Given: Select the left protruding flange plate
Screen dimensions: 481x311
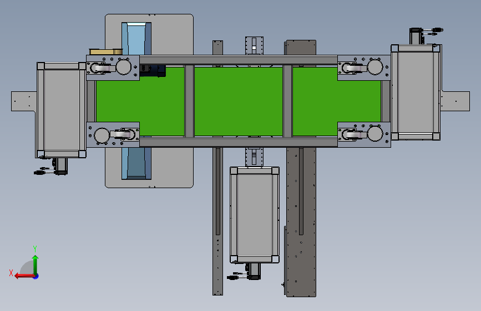Looking at the screenshot, I should click(24, 101).
